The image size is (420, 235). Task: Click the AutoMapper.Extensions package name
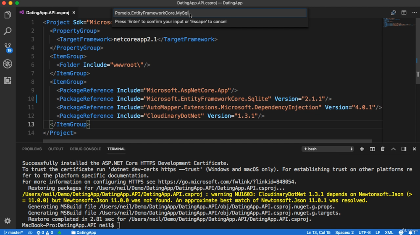[x=233, y=107]
